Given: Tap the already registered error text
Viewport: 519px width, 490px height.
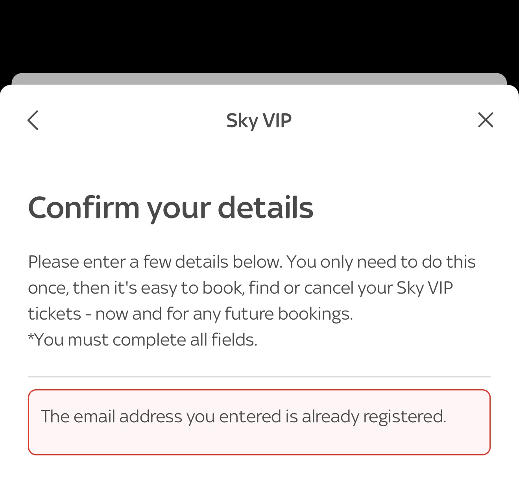Looking at the screenshot, I should (x=244, y=416).
